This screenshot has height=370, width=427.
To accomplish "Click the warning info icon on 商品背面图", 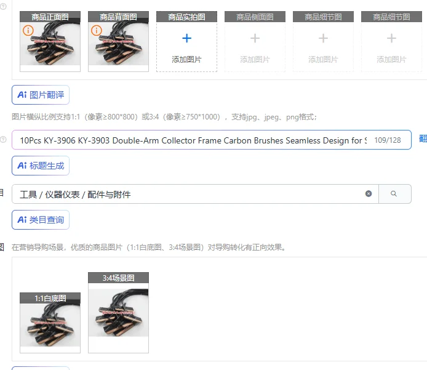I will 97,31.
